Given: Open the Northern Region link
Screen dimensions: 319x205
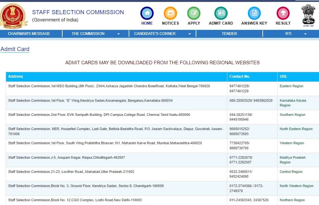Looking at the screenshot, I should (x=292, y=200).
